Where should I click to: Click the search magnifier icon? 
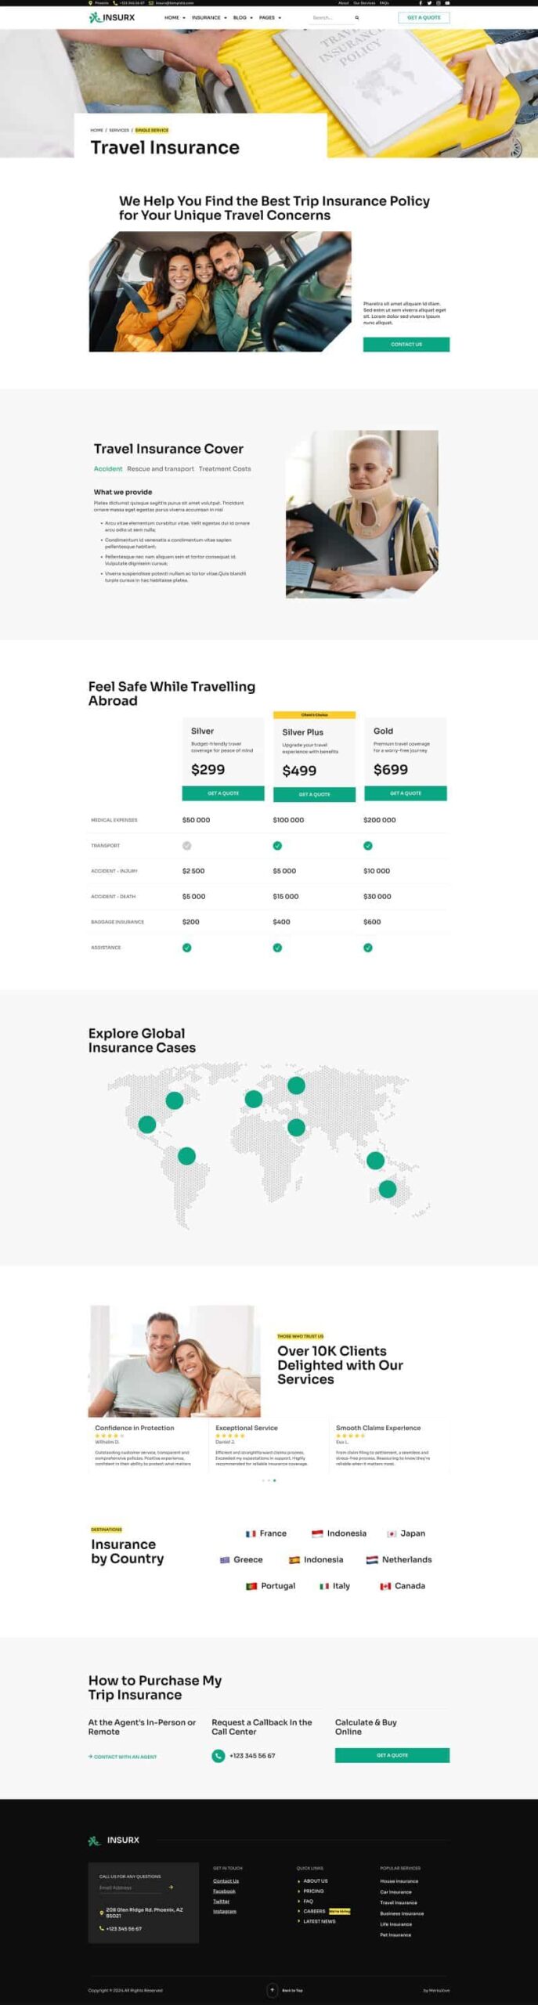[x=357, y=17]
